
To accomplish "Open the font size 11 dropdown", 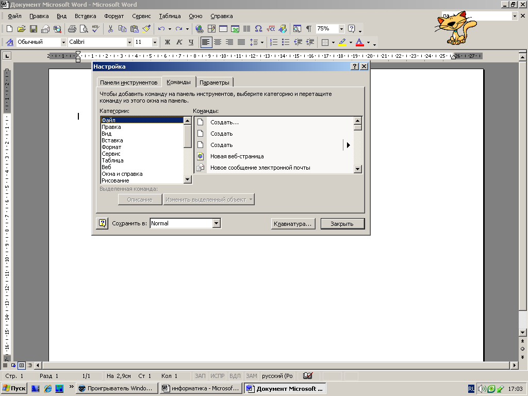I will click(155, 42).
